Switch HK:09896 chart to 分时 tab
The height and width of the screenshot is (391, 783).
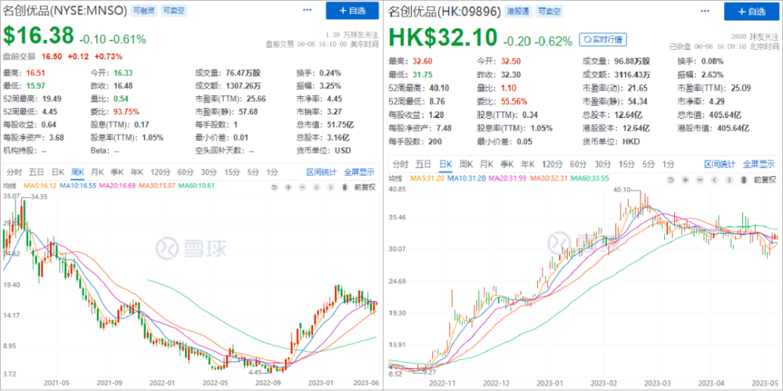pyautogui.click(x=400, y=164)
